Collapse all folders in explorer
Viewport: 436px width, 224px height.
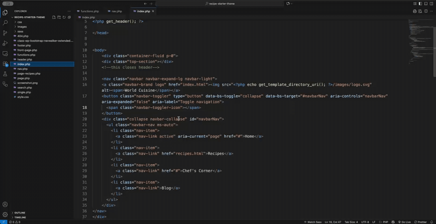click(x=69, y=17)
